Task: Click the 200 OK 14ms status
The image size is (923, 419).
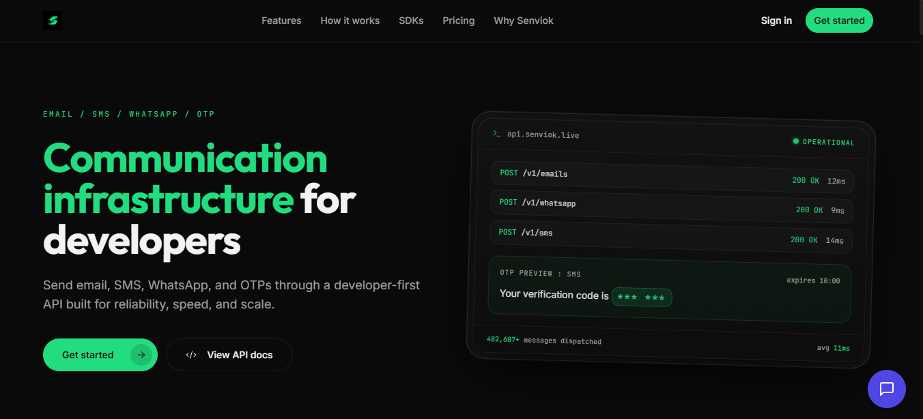Action: coord(817,240)
